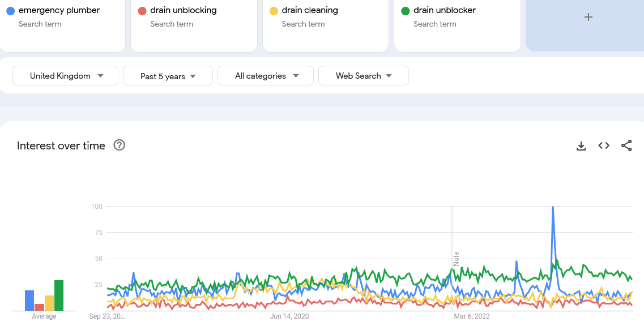Click the yellow dot beside drain cleaning
The width and height of the screenshot is (644, 326).
coord(274,11)
